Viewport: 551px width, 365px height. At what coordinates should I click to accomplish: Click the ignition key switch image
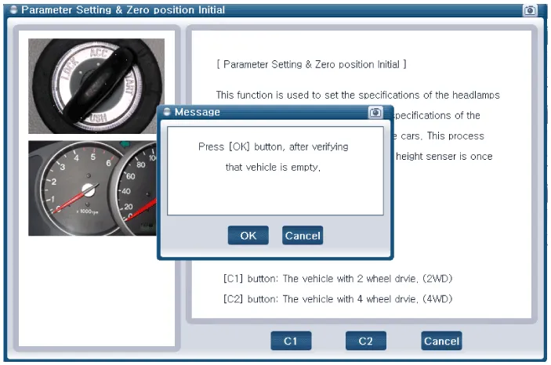pyautogui.click(x=96, y=86)
